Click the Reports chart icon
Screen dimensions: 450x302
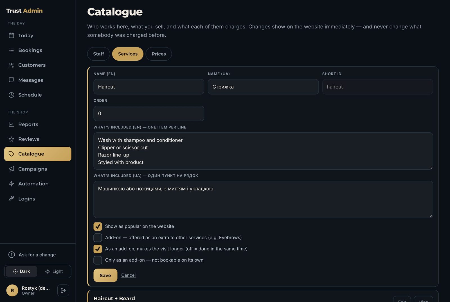click(x=11, y=124)
